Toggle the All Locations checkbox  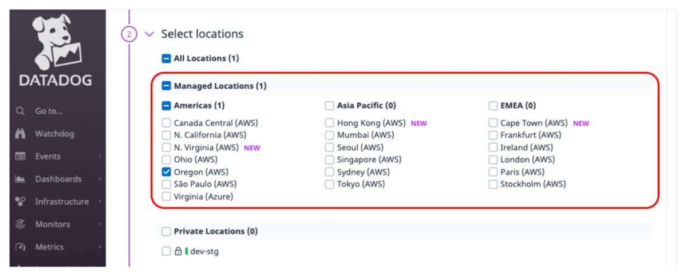[x=167, y=58]
